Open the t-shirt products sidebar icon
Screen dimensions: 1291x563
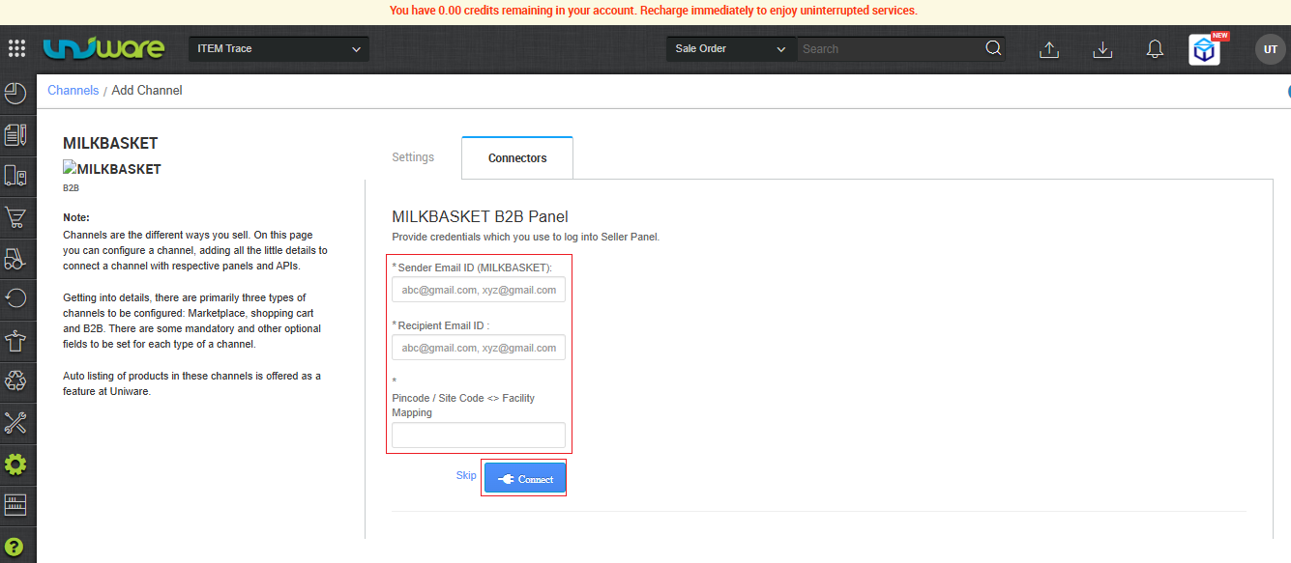click(x=15, y=340)
